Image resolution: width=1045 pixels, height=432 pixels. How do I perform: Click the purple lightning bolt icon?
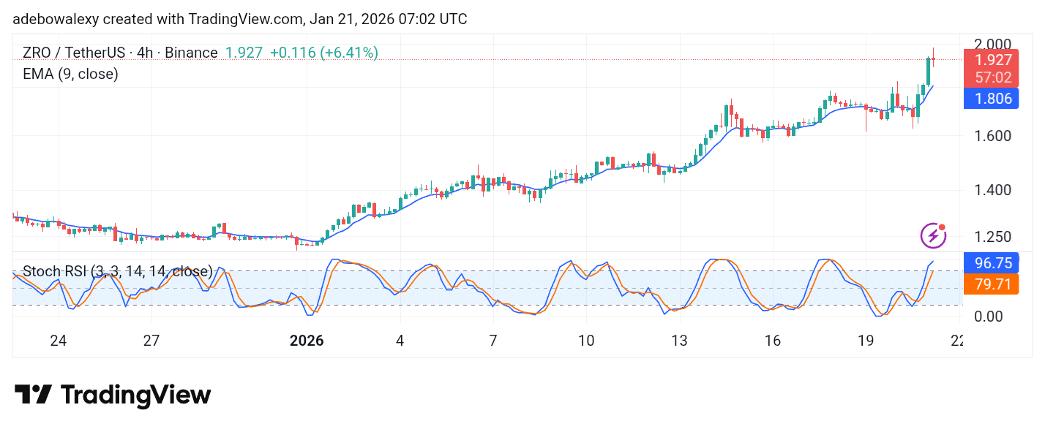(932, 235)
